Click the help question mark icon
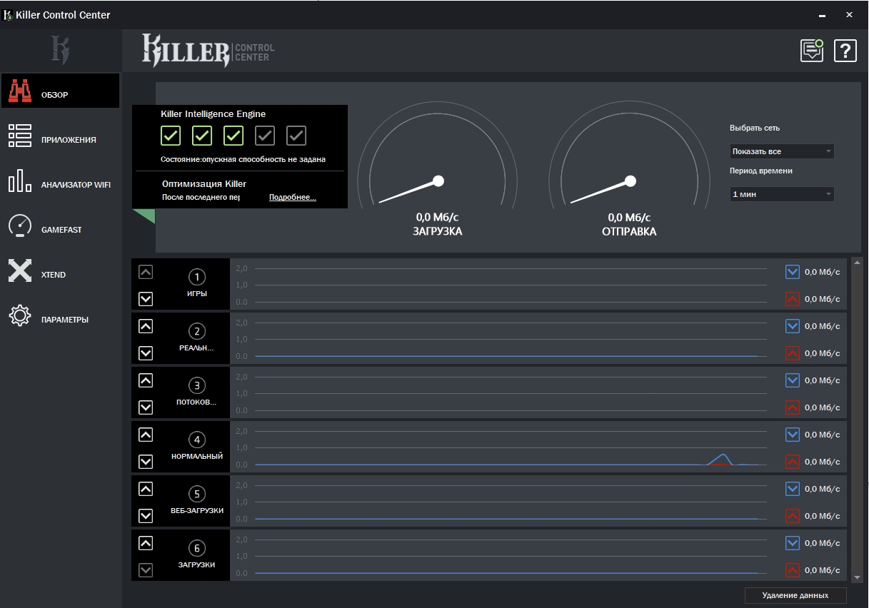Viewport: 869px width, 608px height. click(845, 51)
